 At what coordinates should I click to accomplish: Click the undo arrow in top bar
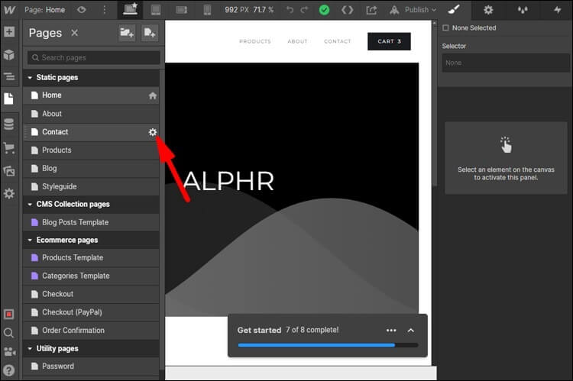290,10
